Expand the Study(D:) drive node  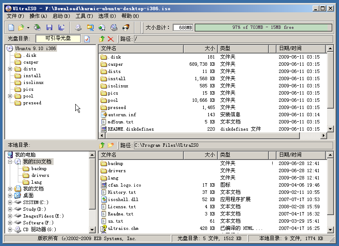pos(10,209)
